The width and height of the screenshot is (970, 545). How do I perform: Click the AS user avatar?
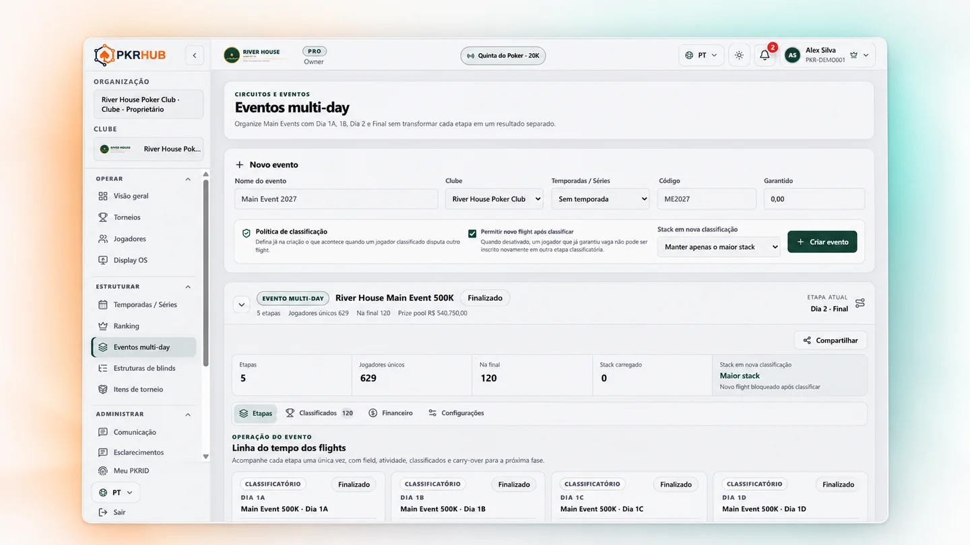(792, 55)
